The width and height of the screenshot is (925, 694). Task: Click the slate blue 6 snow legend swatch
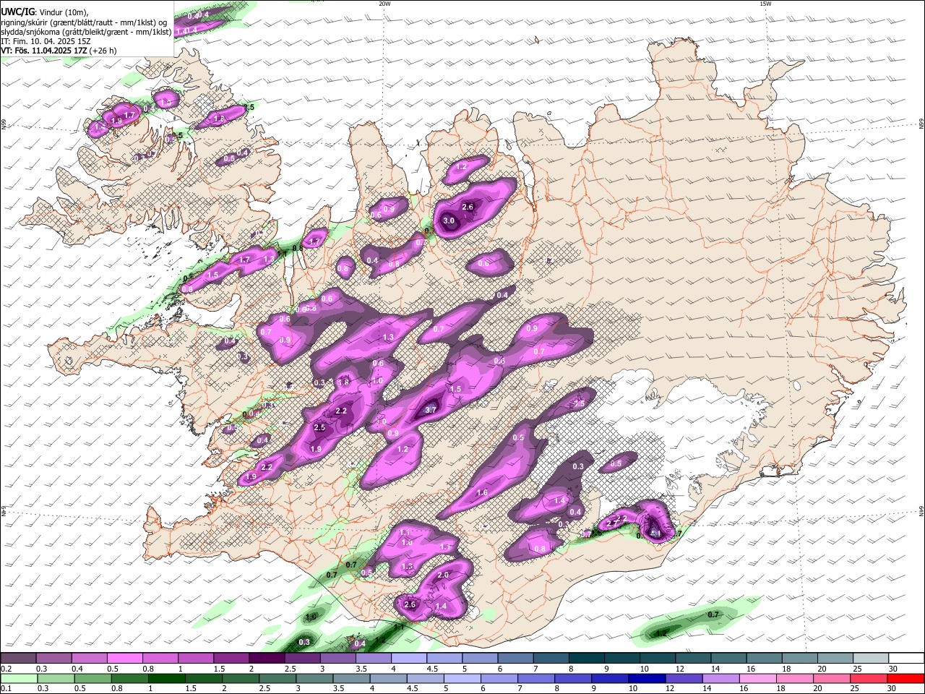tap(516, 659)
